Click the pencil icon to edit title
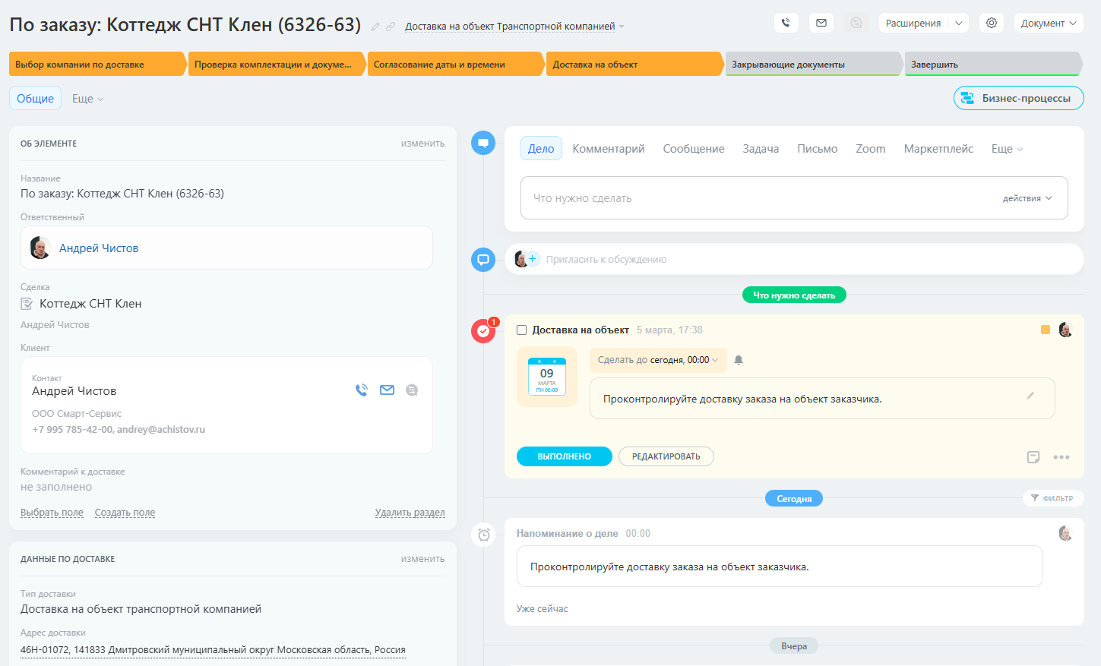The width and height of the screenshot is (1101, 666). click(x=375, y=27)
